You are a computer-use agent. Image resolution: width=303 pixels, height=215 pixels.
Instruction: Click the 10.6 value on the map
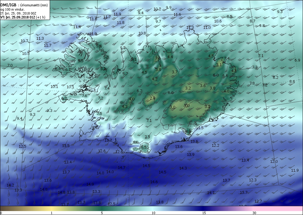(x=218, y=21)
